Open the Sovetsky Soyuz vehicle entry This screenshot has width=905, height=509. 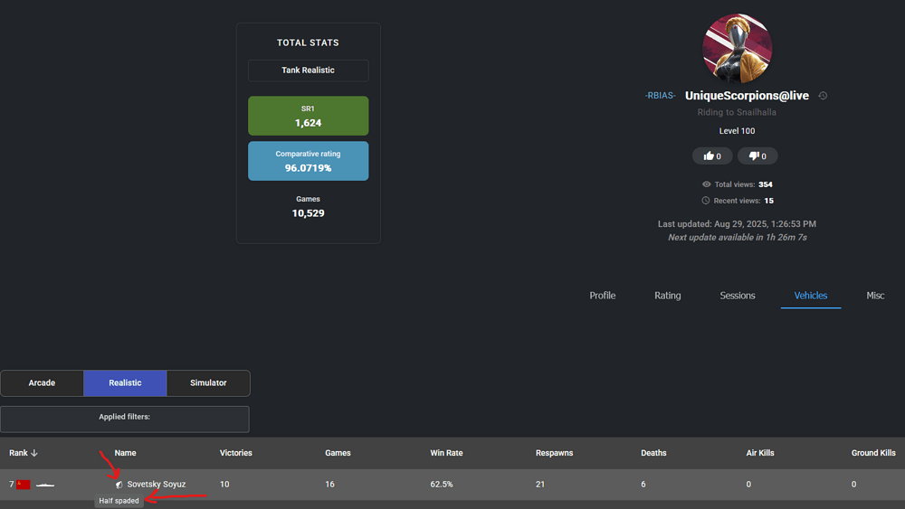(157, 485)
